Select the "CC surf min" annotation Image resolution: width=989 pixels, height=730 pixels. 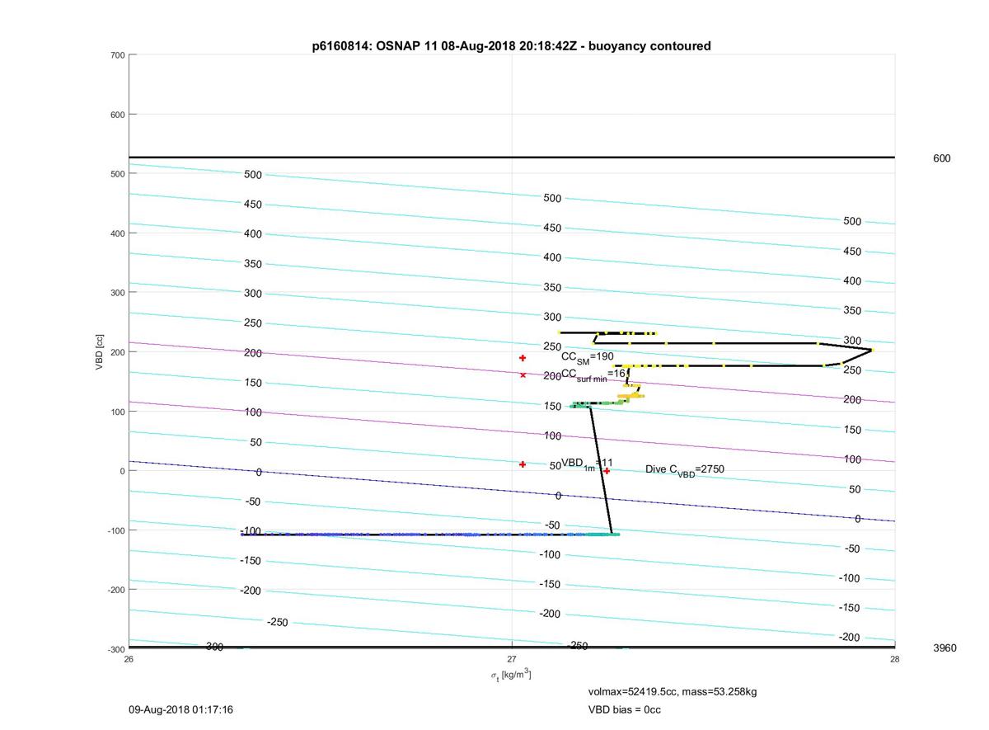593,375
